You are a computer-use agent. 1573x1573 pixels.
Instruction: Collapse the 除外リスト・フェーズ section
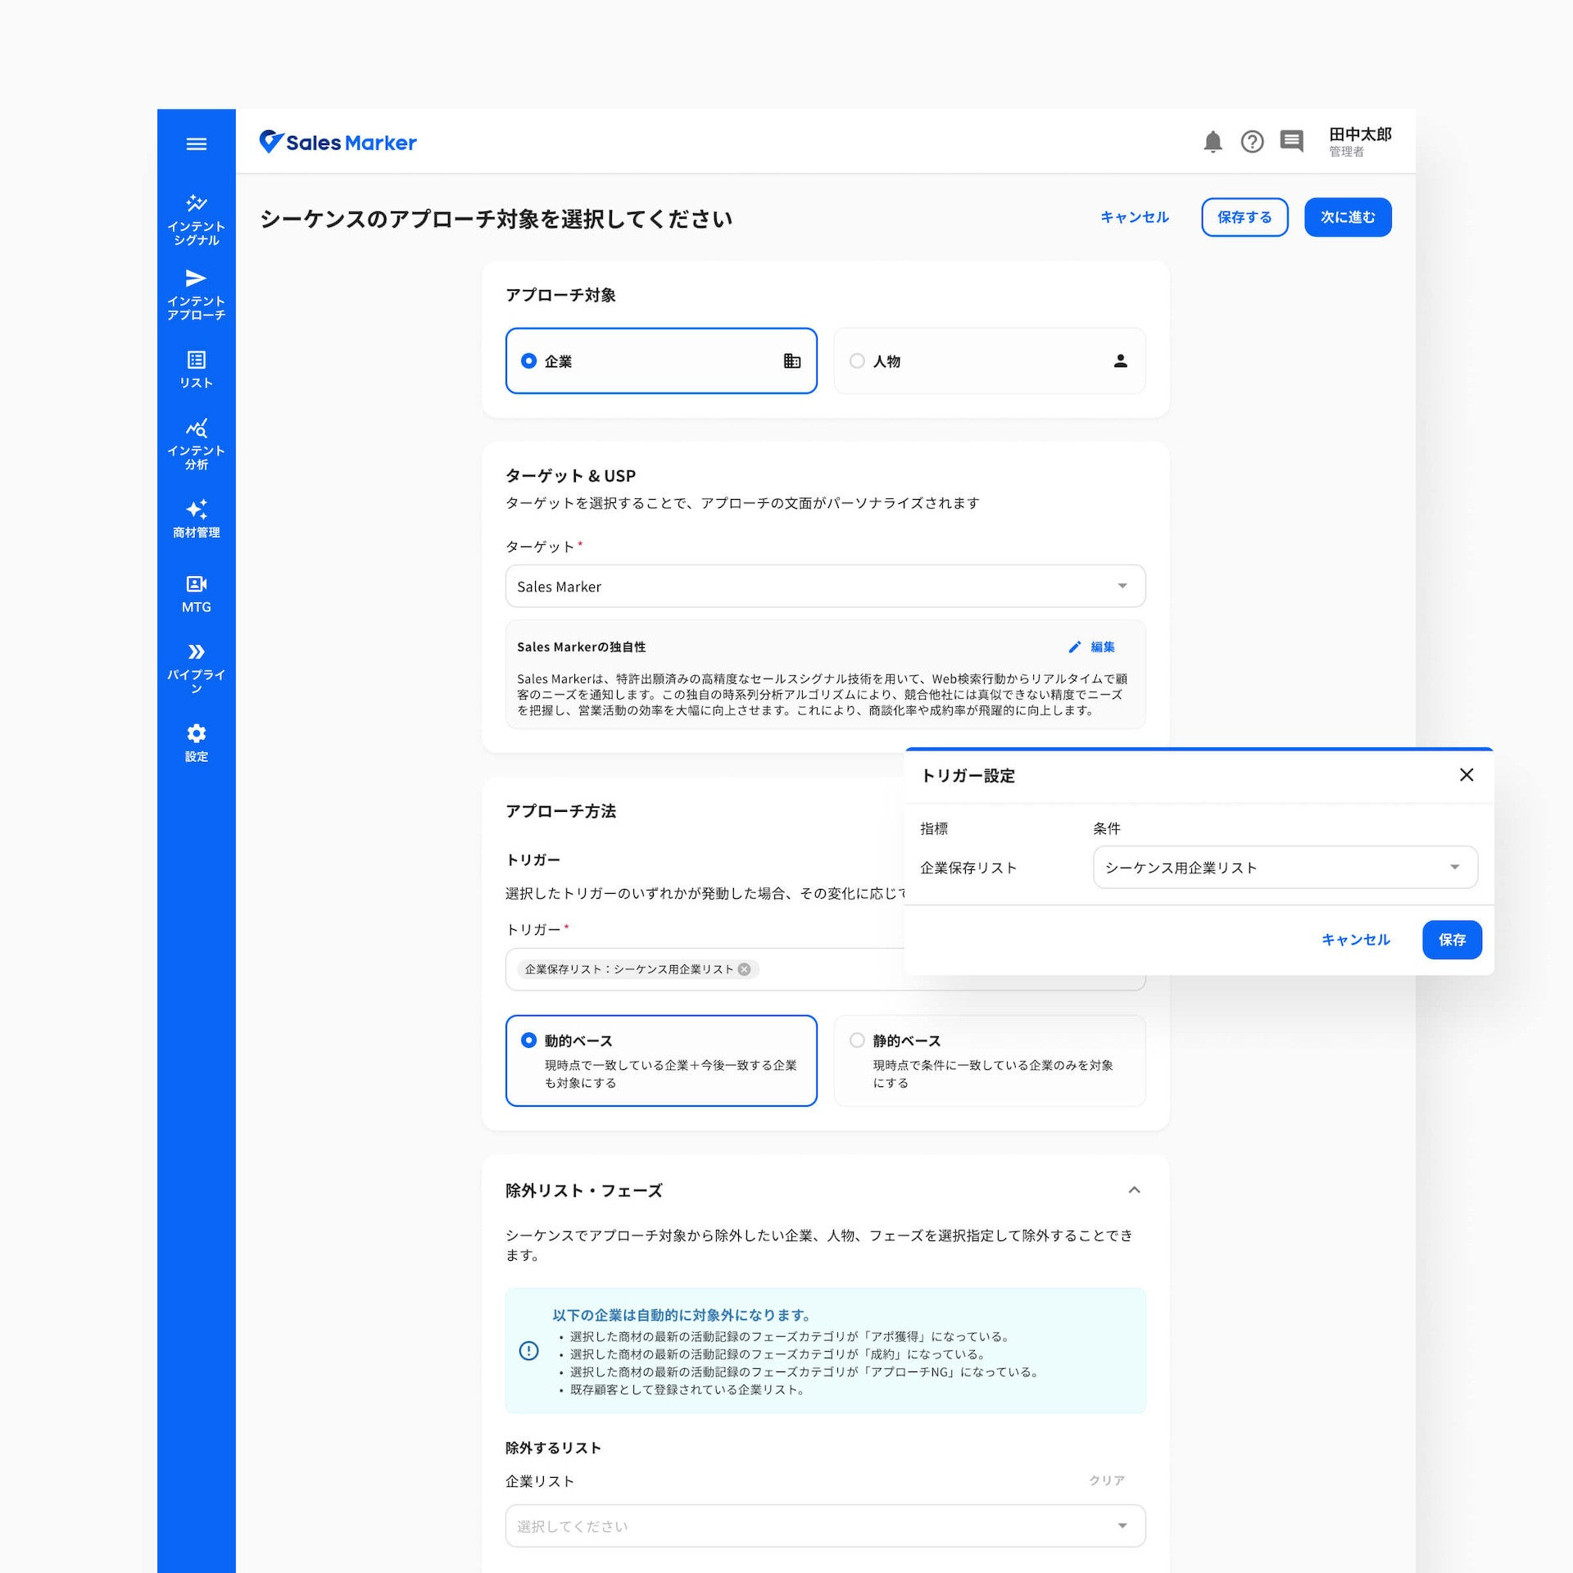[x=1134, y=1190]
